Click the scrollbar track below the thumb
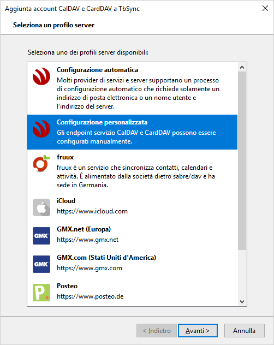Viewport: 274px width, 345px height. pyautogui.click(x=242, y=273)
